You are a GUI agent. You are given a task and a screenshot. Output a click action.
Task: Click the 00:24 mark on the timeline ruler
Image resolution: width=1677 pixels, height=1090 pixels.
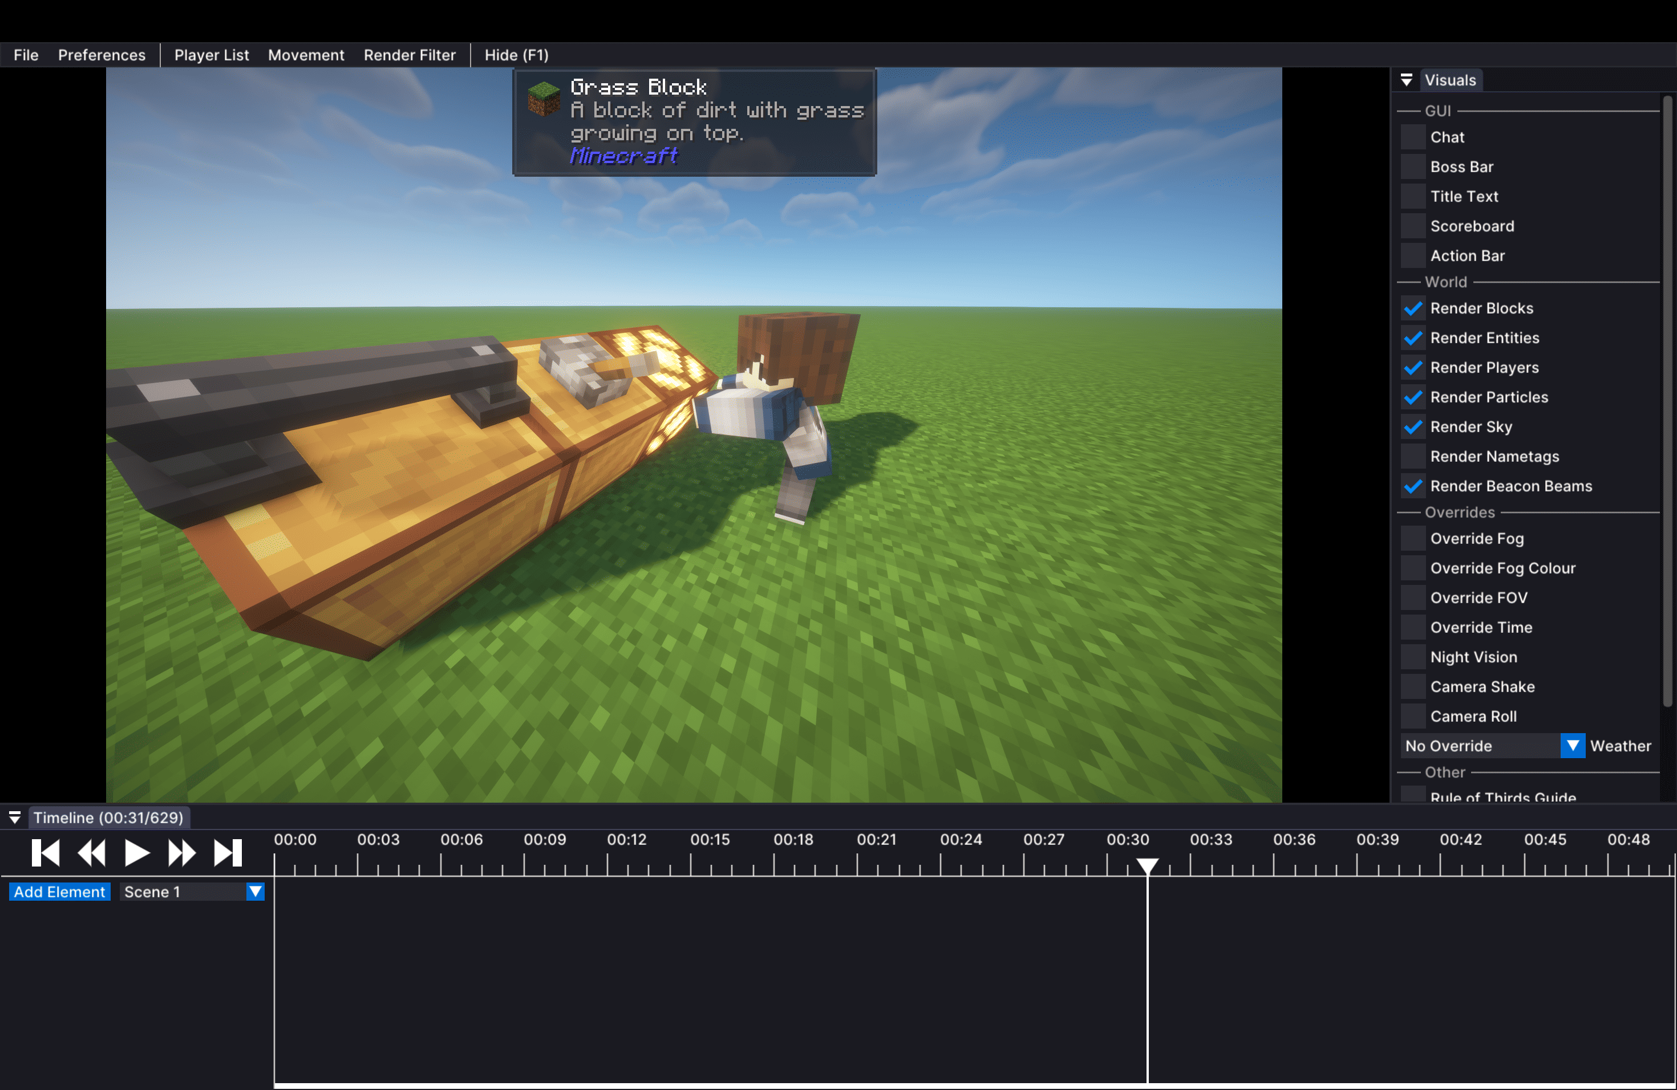(961, 839)
